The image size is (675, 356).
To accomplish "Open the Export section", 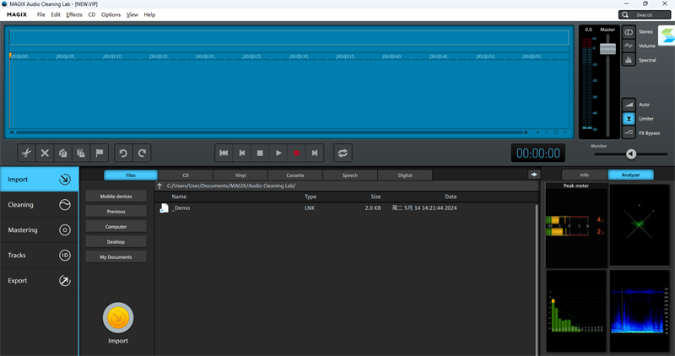I will click(39, 281).
